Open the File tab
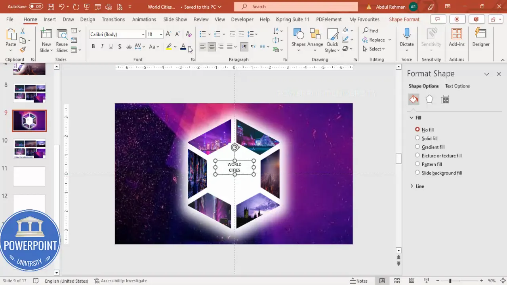The width and height of the screenshot is (507, 285). (x=10, y=19)
